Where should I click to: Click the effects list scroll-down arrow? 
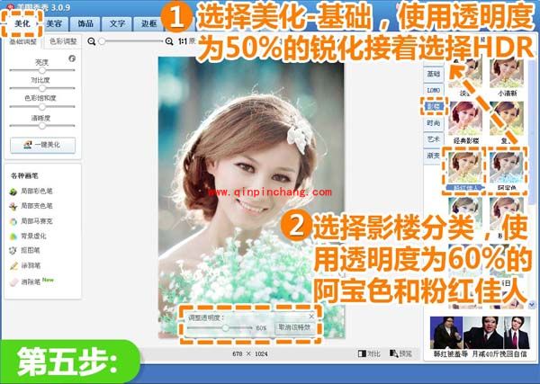(531, 304)
